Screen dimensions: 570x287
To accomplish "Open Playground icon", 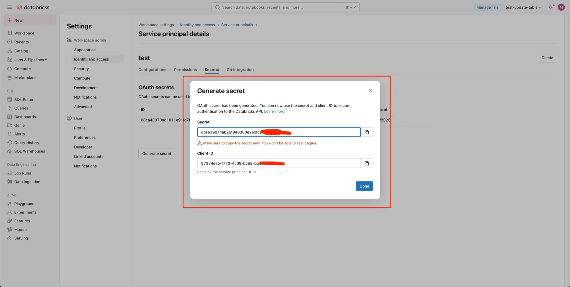I will click(9, 204).
